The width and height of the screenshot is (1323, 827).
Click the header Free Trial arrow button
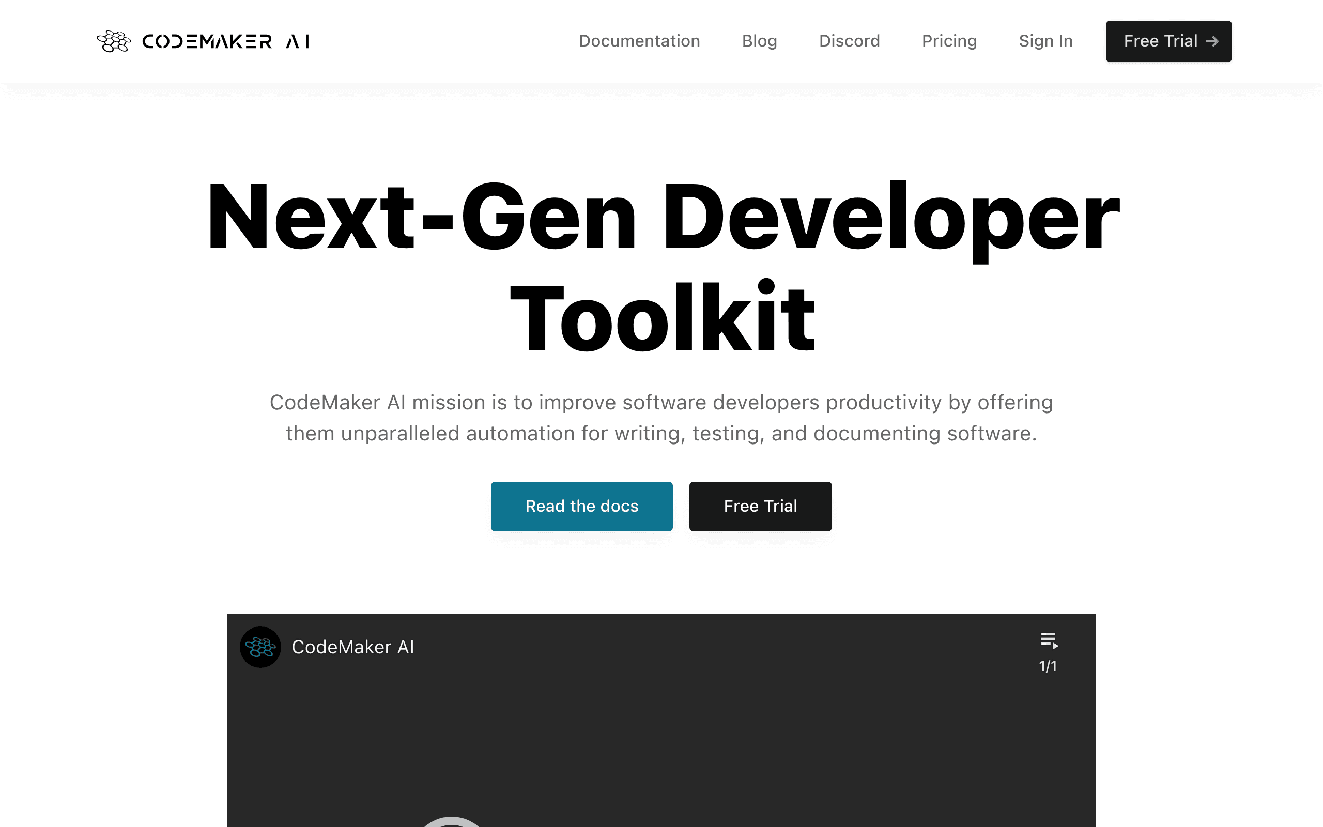pos(1168,41)
